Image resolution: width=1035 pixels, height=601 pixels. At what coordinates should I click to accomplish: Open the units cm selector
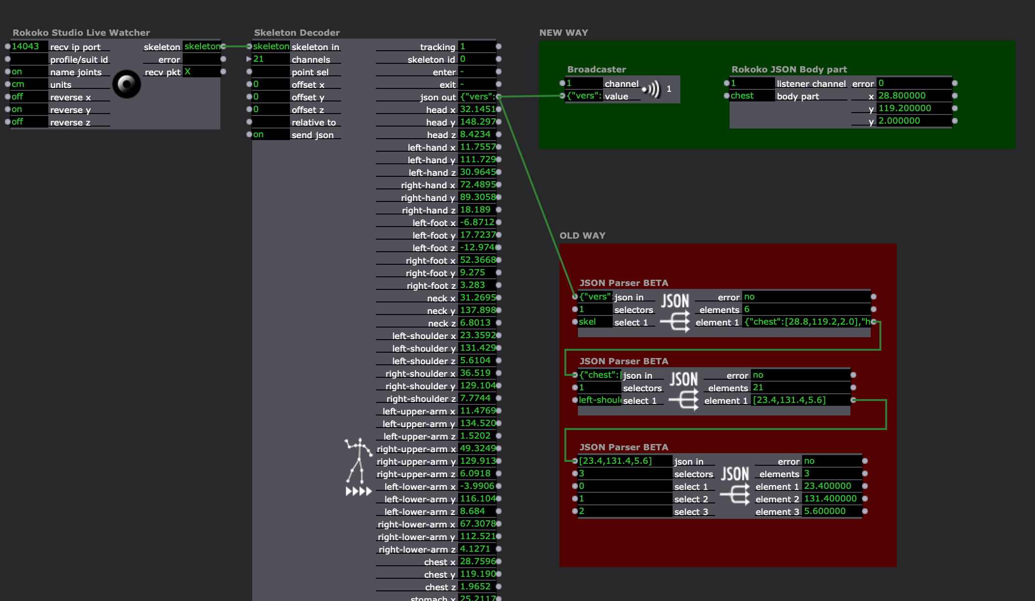click(28, 84)
